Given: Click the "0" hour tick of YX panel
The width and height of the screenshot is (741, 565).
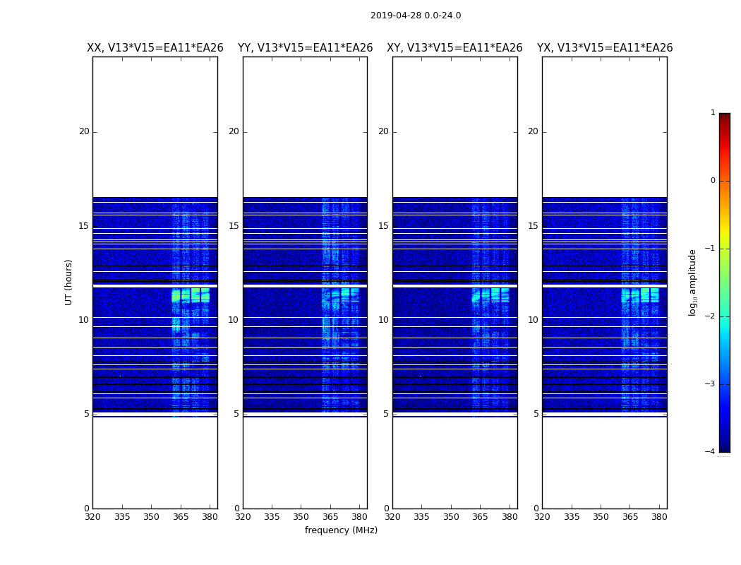Looking at the screenshot, I should point(536,509).
